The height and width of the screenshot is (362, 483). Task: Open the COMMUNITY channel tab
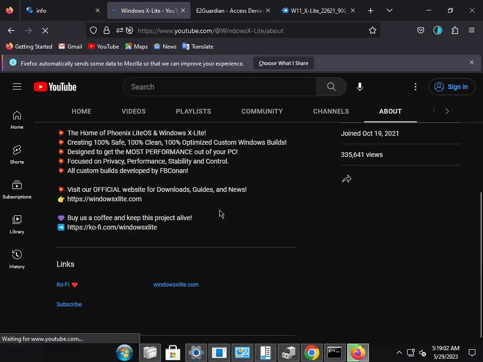[x=262, y=111]
